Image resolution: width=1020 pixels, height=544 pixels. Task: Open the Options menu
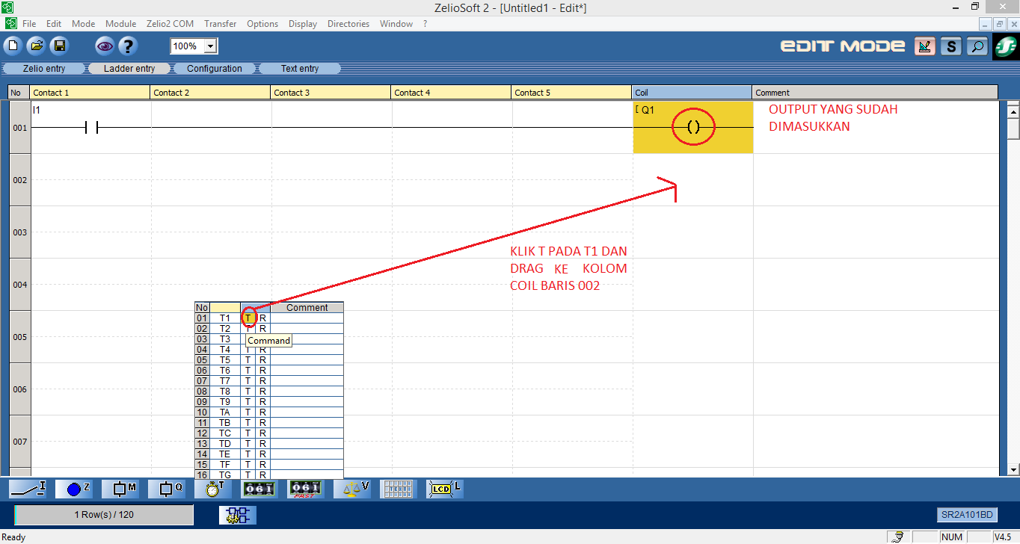(262, 24)
